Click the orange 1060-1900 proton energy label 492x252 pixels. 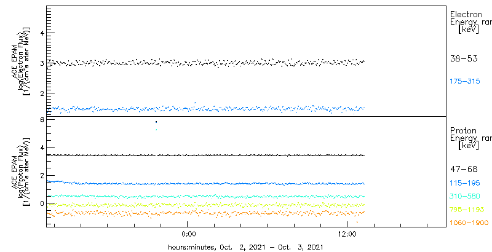[469, 223]
